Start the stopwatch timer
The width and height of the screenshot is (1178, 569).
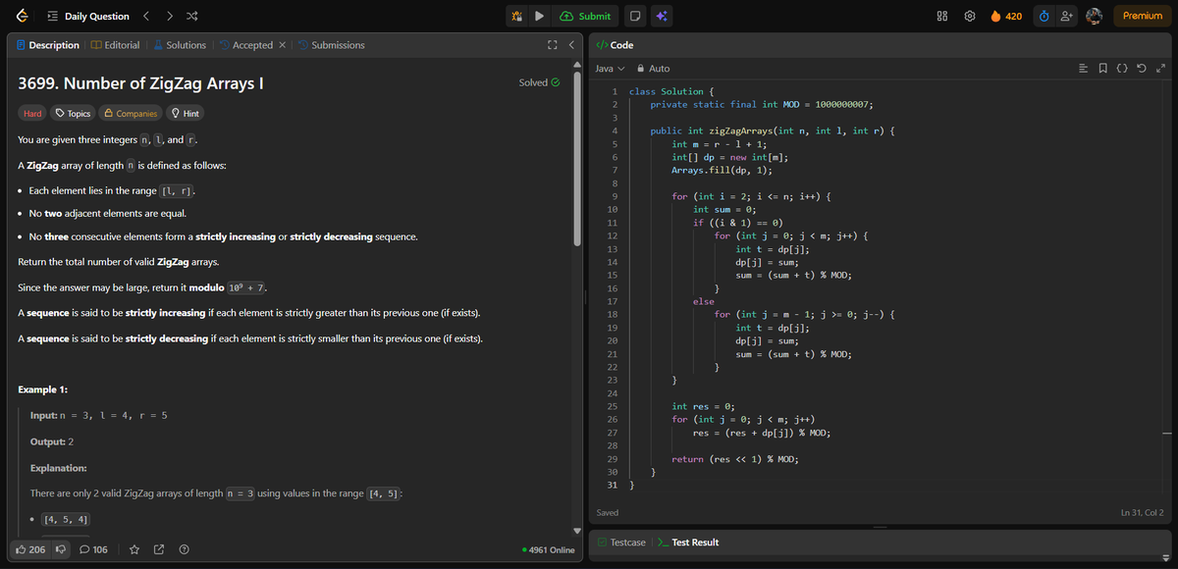click(1044, 16)
